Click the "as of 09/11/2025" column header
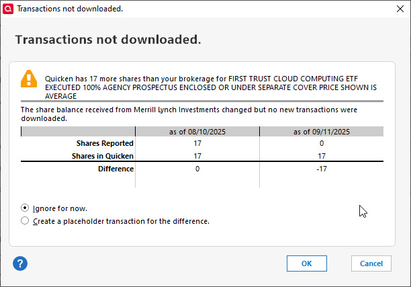Viewport: 411px width, 287px height. pyautogui.click(x=321, y=132)
